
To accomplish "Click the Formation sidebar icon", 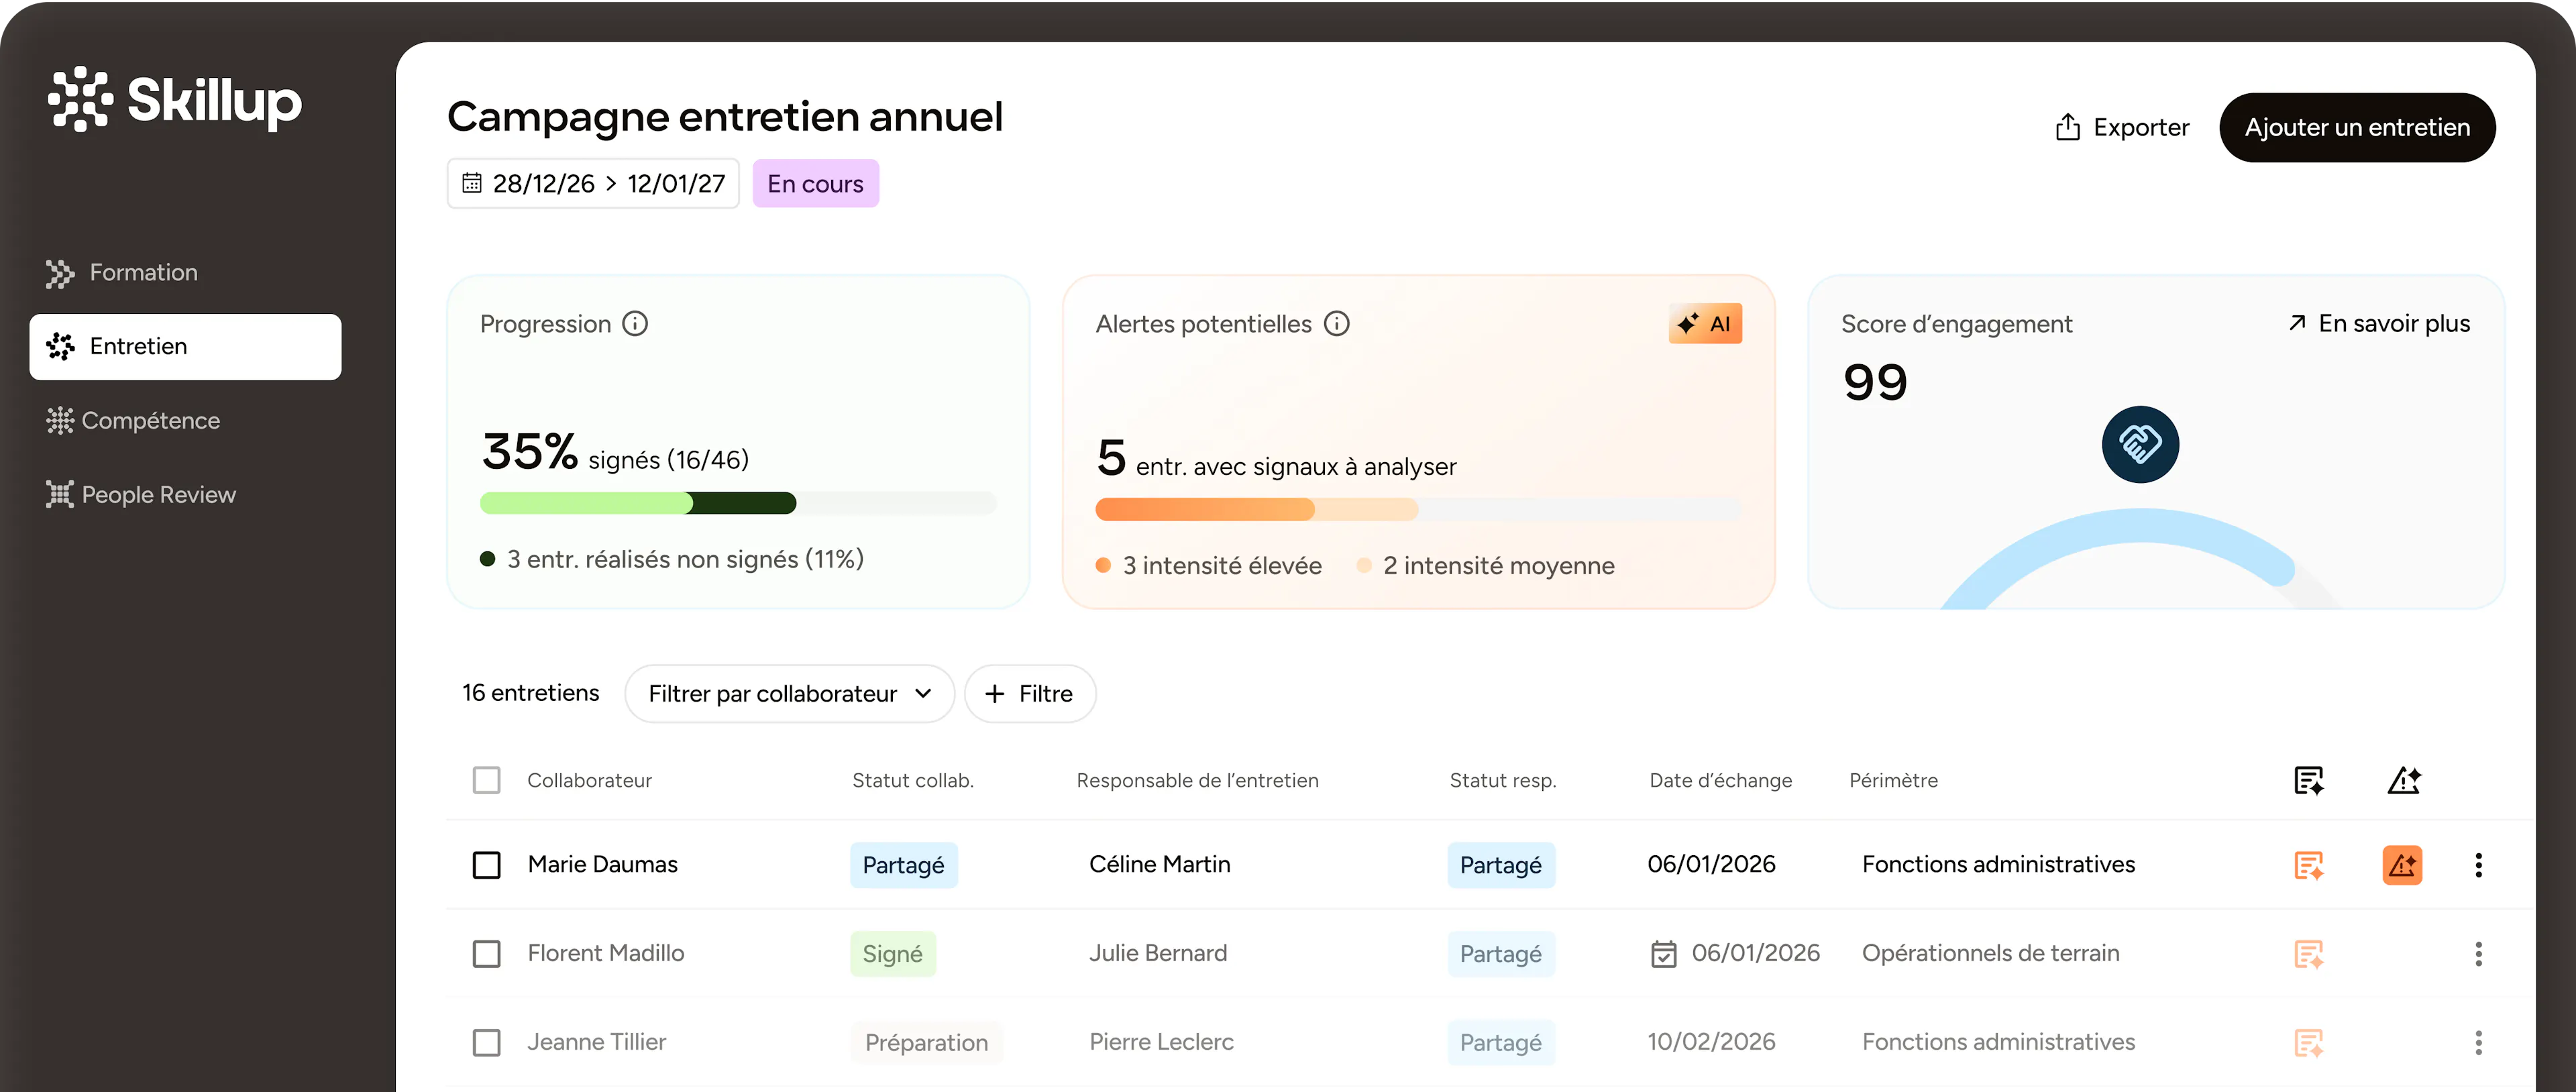I will [60, 273].
